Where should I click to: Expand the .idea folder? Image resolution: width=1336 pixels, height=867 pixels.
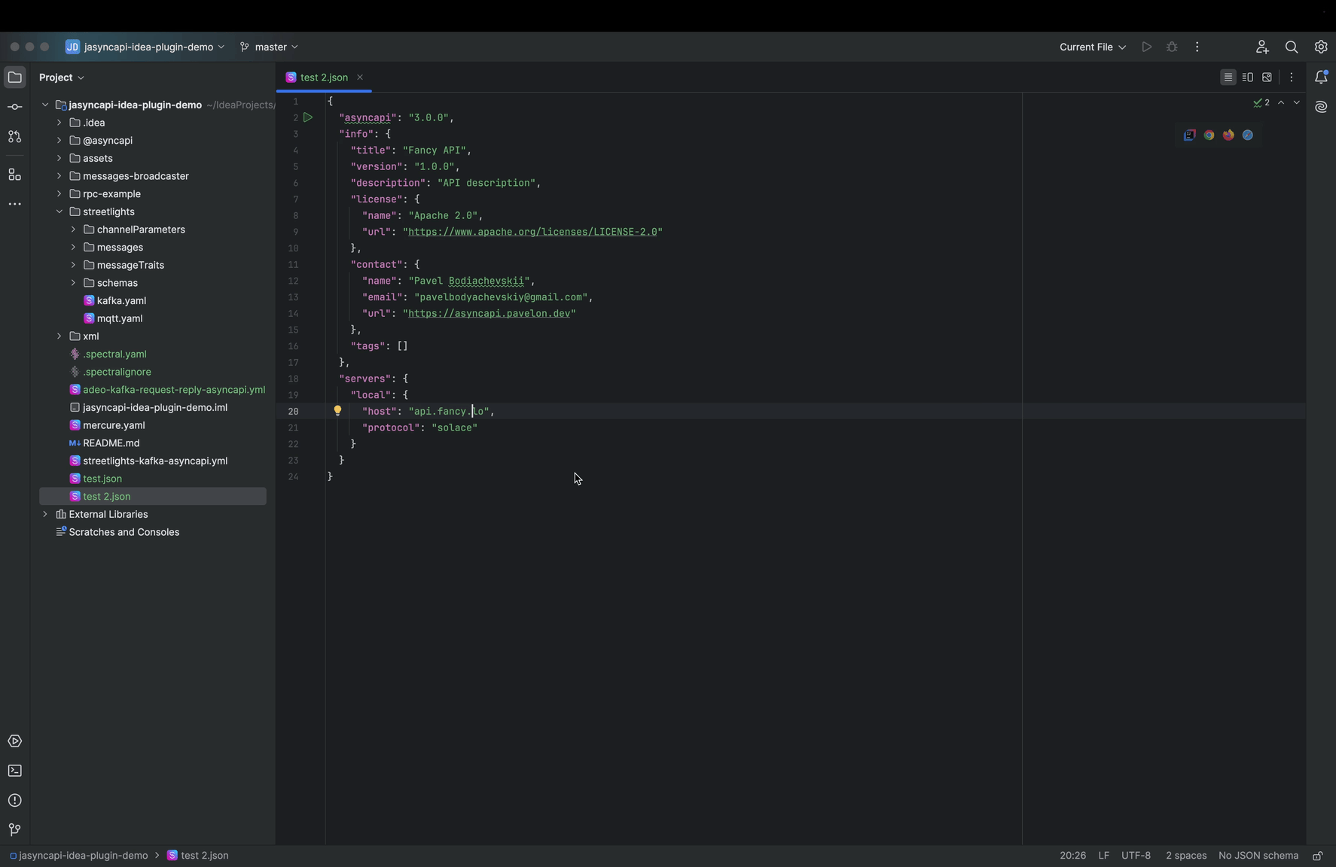[59, 123]
